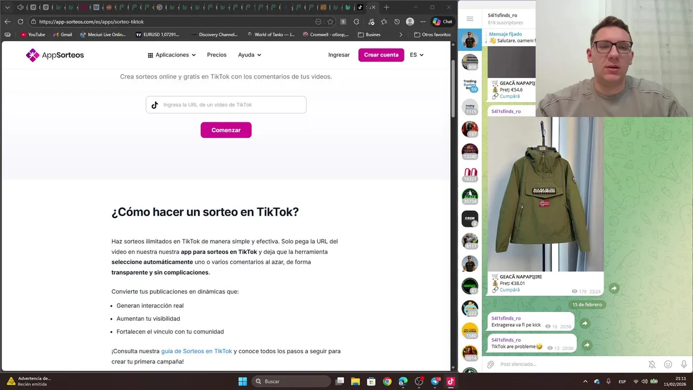Image resolution: width=693 pixels, height=390 pixels.
Task: Toggle the silent broadcast bell icon
Action: tap(652, 365)
